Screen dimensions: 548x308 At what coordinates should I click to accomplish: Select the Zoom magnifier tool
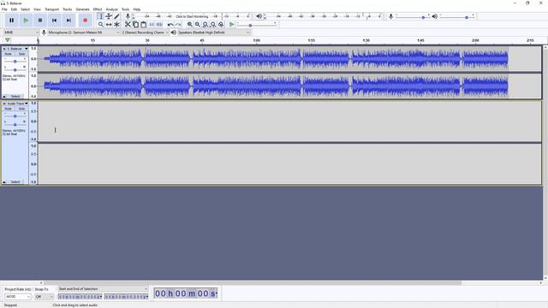coord(101,25)
